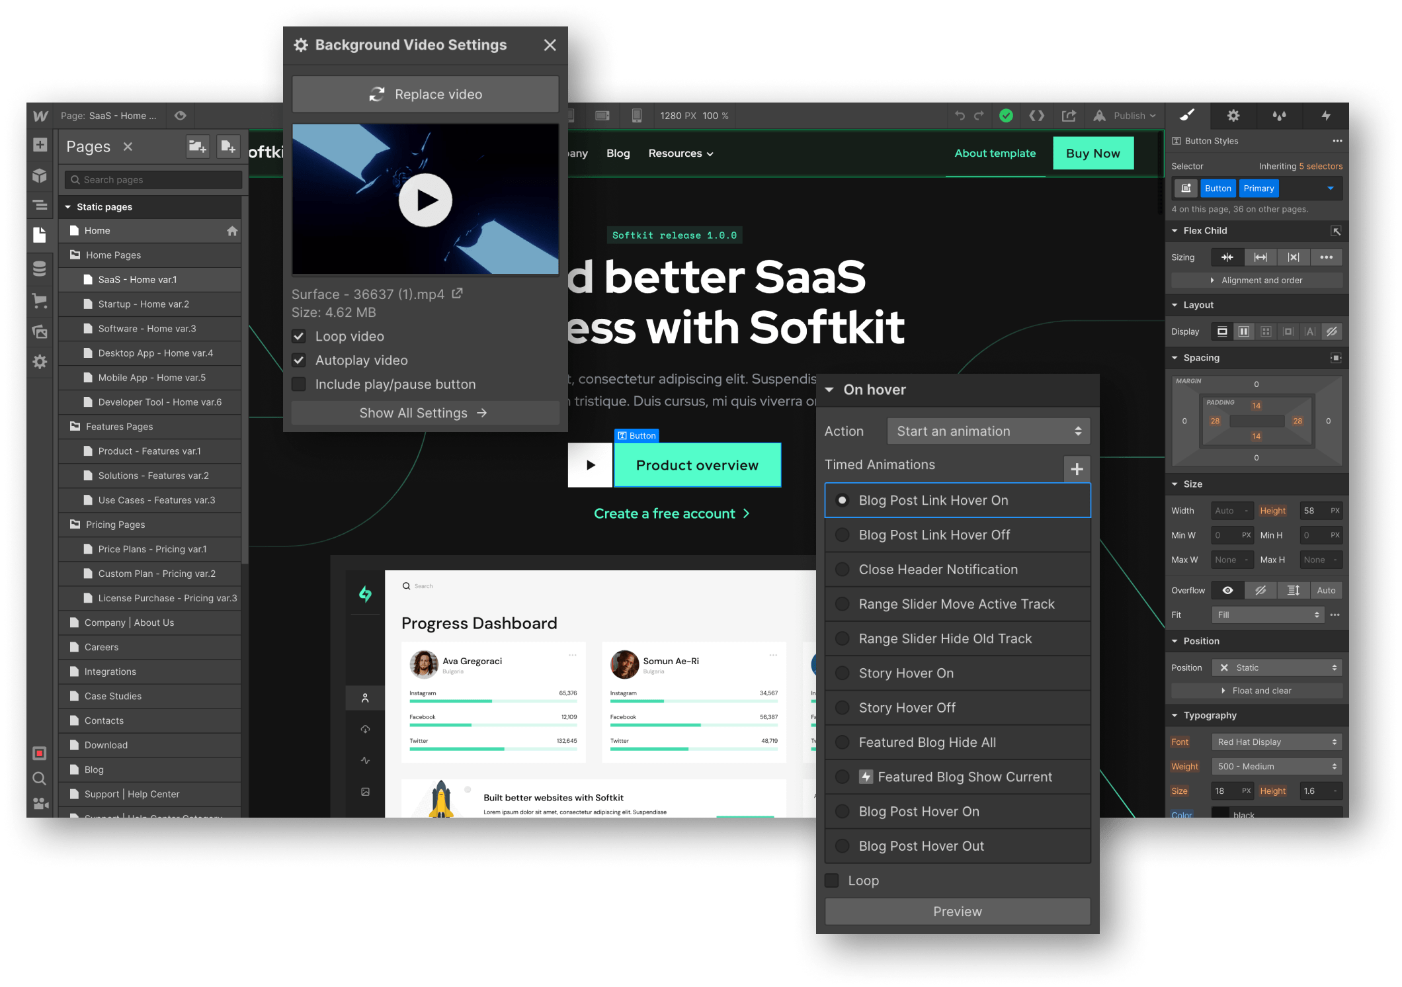Click the Webflow logo menu icon
The image size is (1402, 987).
40,116
